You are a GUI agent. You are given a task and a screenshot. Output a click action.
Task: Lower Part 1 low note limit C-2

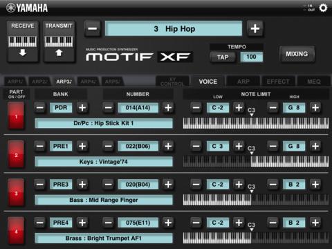point(196,108)
